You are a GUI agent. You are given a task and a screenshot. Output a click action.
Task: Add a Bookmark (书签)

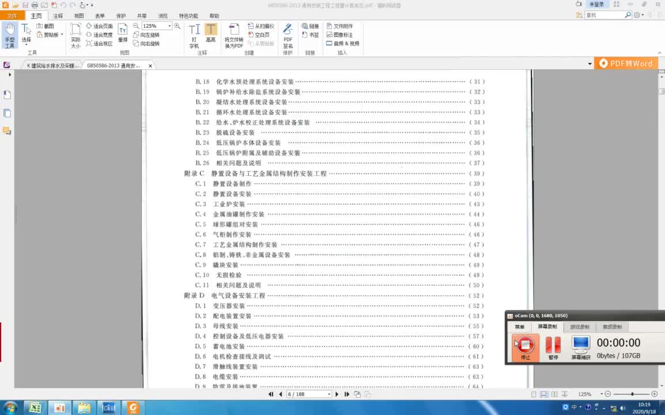pyautogui.click(x=310, y=35)
